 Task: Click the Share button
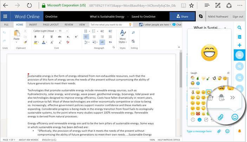pos(182,17)
